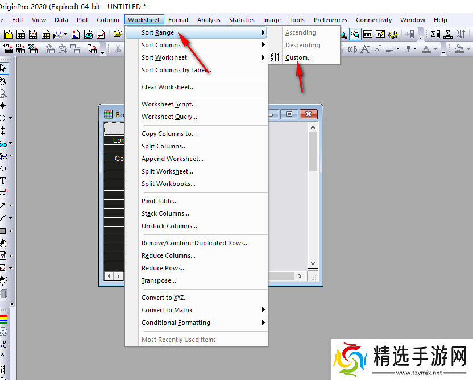This screenshot has width=473, height=380.
Task: Click the Open folder toolbar icon
Action: (118, 34)
